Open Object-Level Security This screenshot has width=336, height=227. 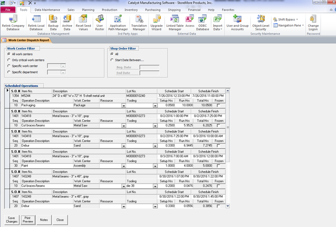pos(261,23)
